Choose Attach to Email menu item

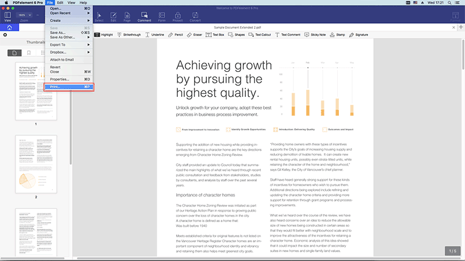pyautogui.click(x=69, y=60)
